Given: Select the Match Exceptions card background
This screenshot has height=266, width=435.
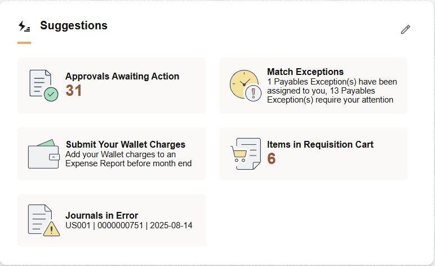Looking at the screenshot, I should 313,86.
